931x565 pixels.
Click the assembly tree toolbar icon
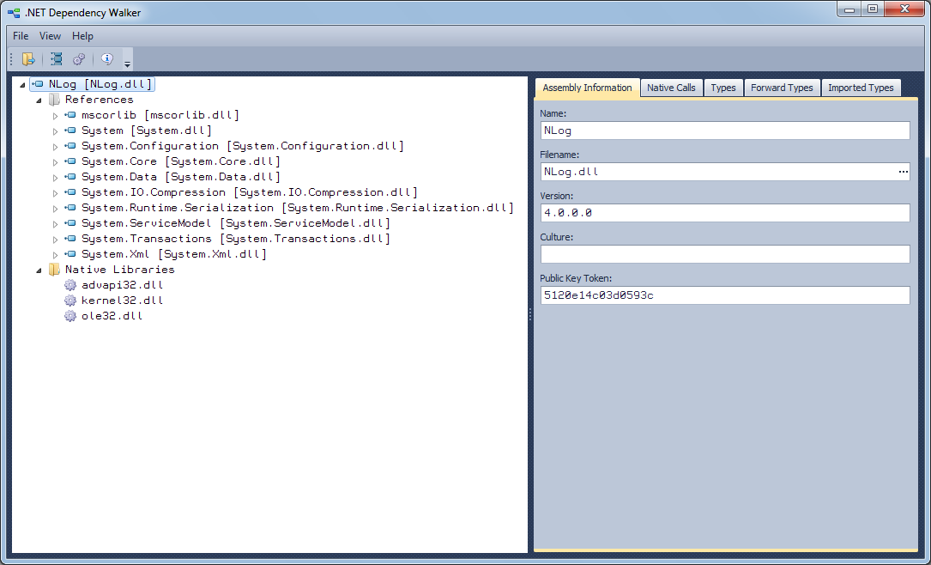[x=57, y=58]
